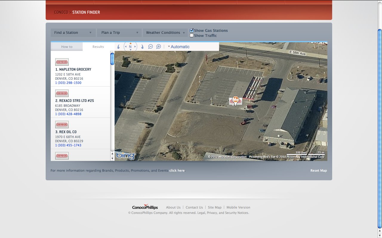The height and width of the screenshot is (238, 382).
Task: Select the Results tab
Action: tap(98, 47)
